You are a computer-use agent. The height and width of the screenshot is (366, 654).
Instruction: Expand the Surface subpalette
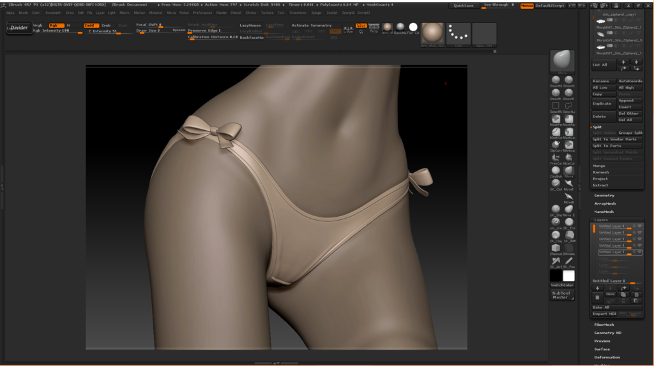coord(602,349)
